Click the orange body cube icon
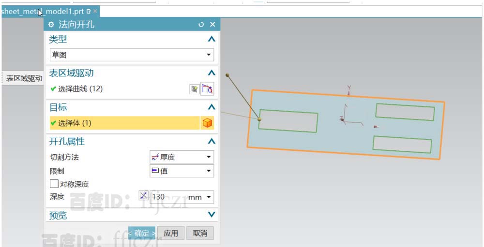Image resolution: width=484 pixels, height=247 pixels. point(208,123)
